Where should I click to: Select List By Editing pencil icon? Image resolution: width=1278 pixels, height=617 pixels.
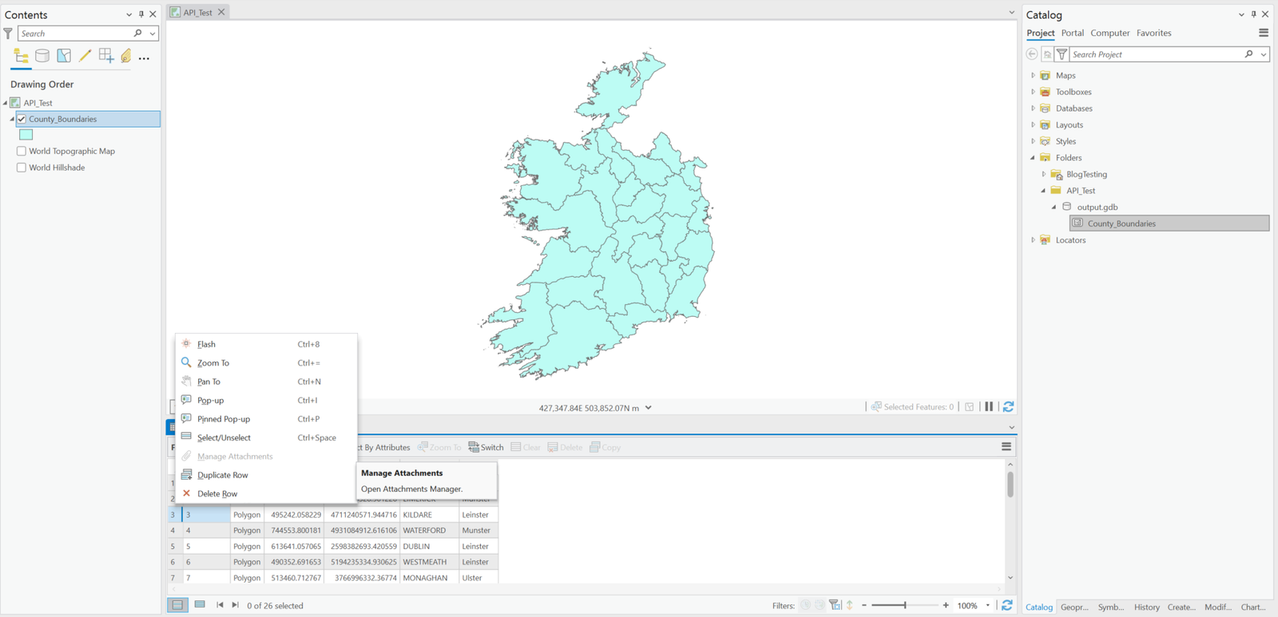[85, 56]
